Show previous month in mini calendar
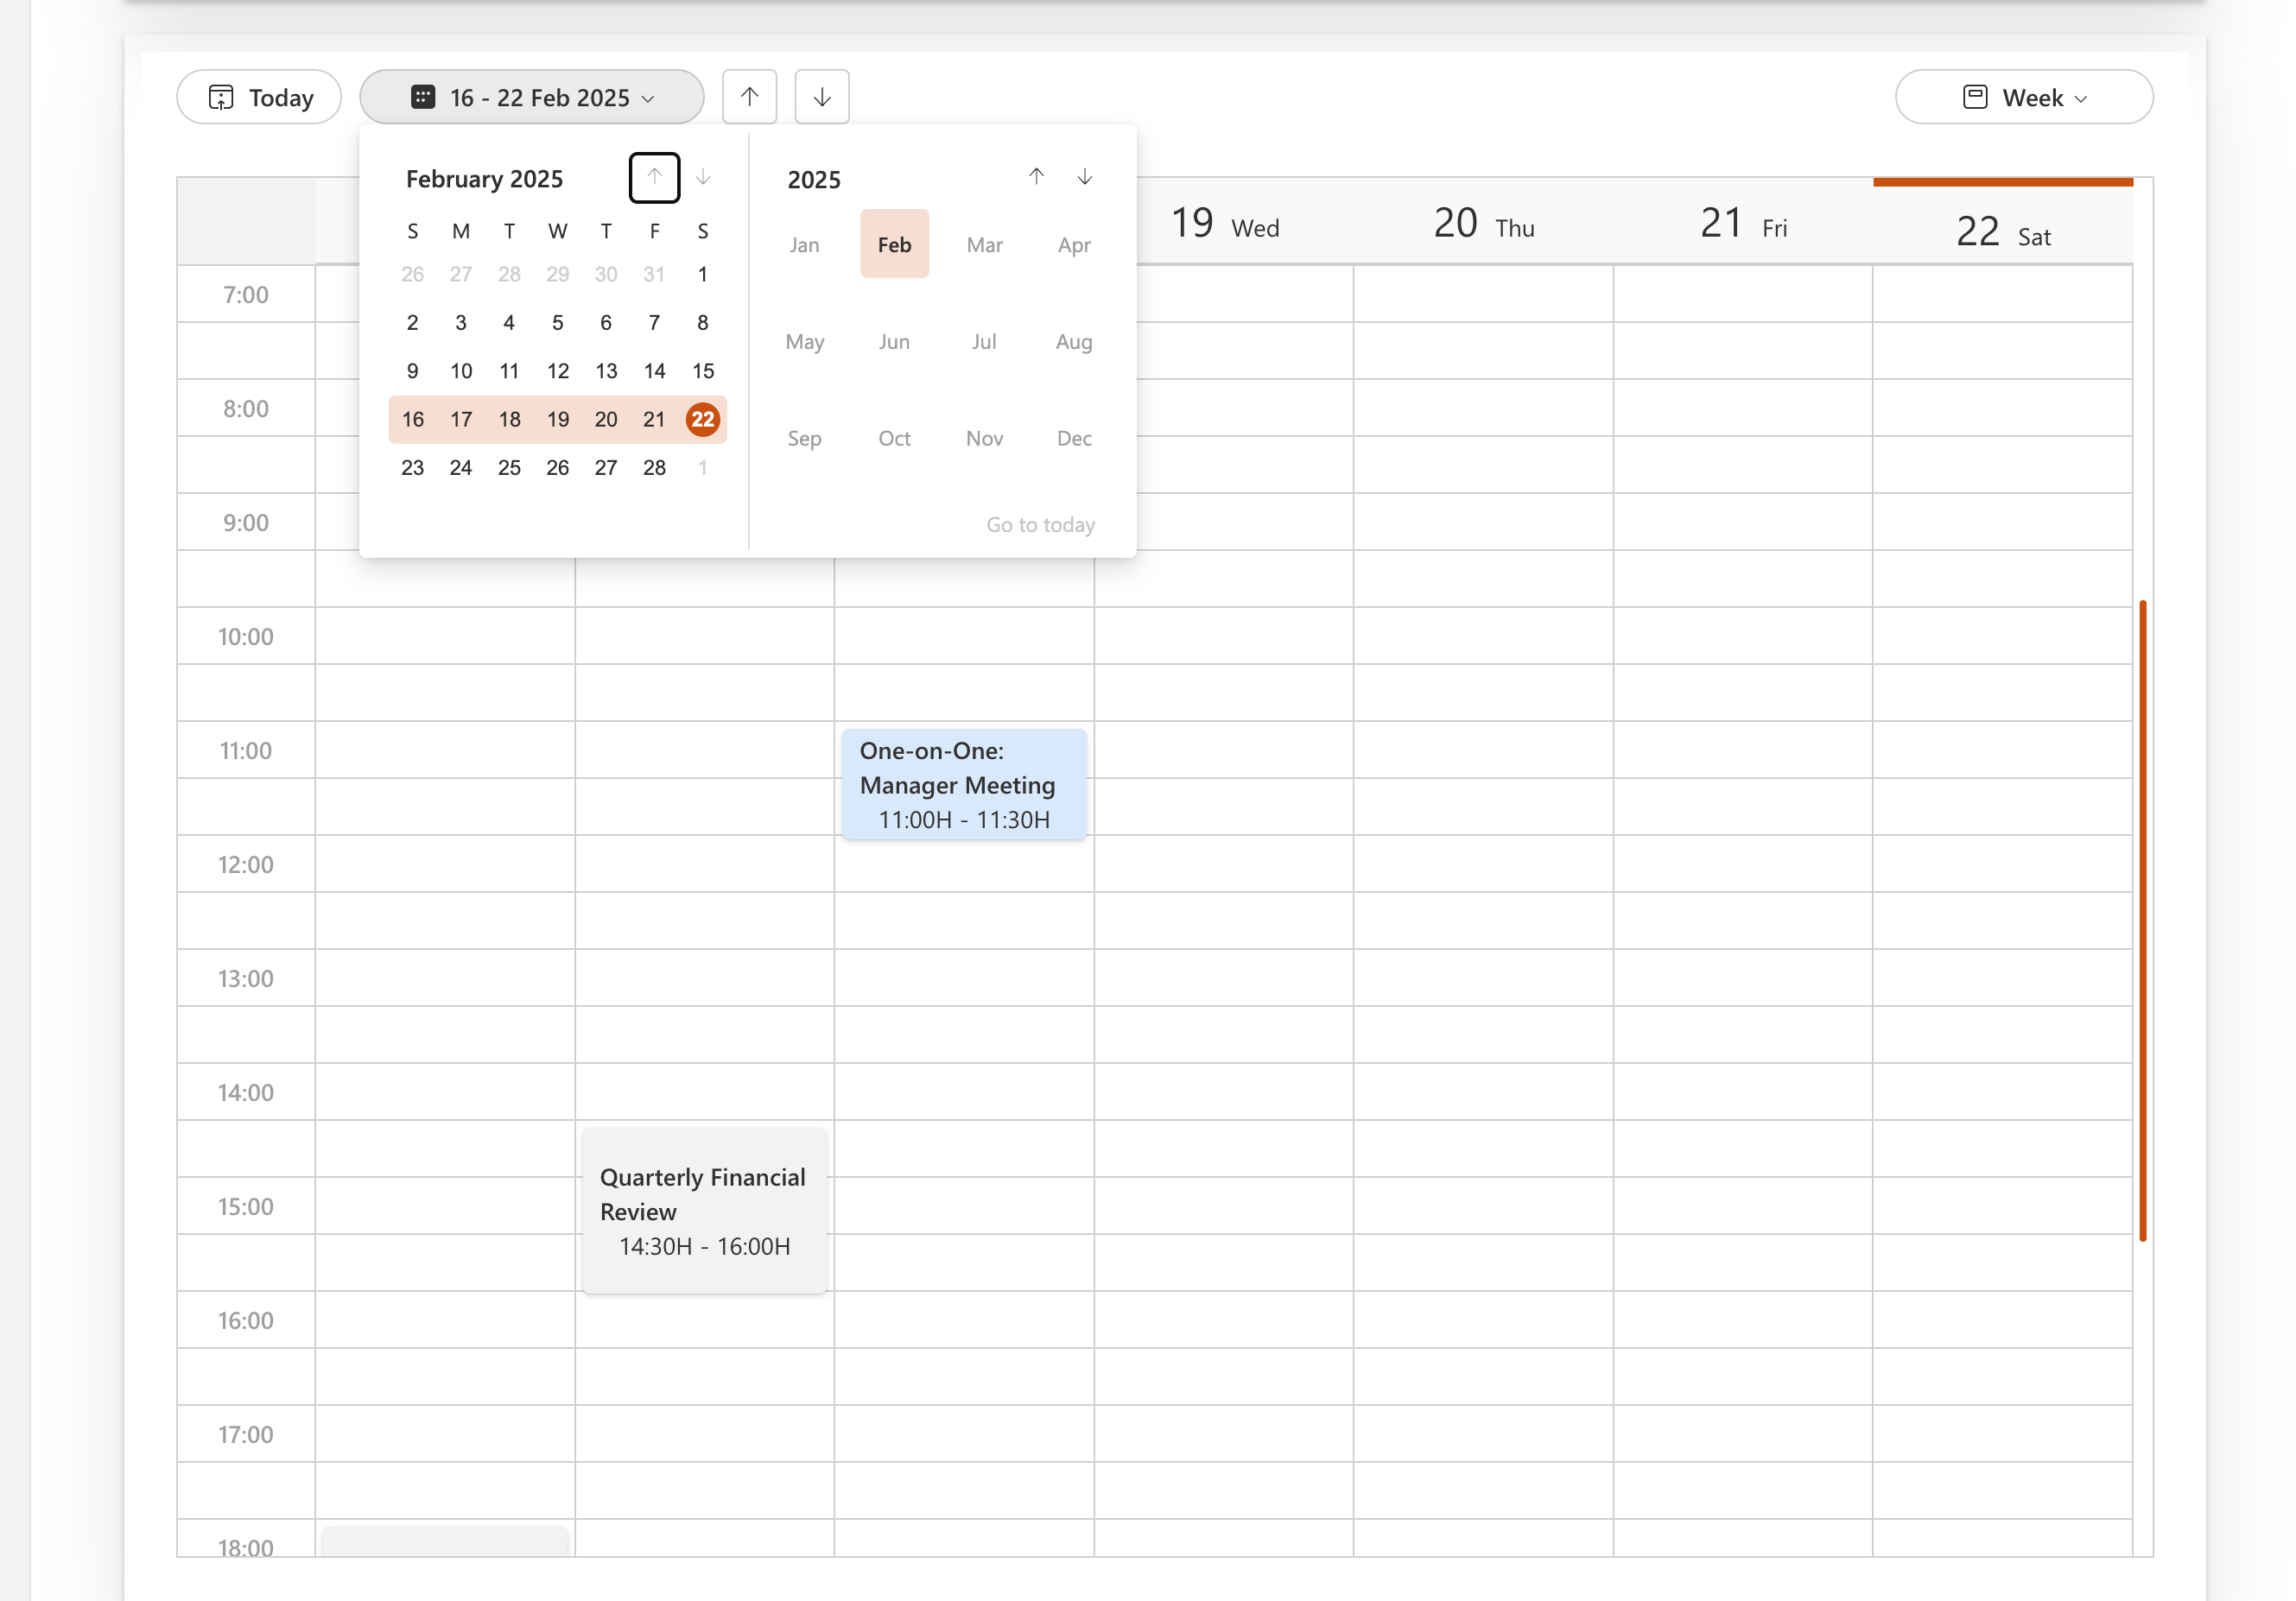Screen dimensions: 2296x1601 [x=654, y=177]
